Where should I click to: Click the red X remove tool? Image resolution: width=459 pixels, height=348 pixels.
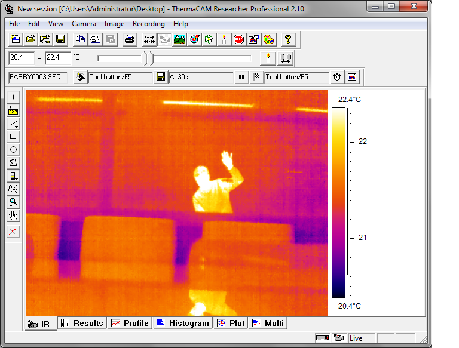tap(13, 232)
